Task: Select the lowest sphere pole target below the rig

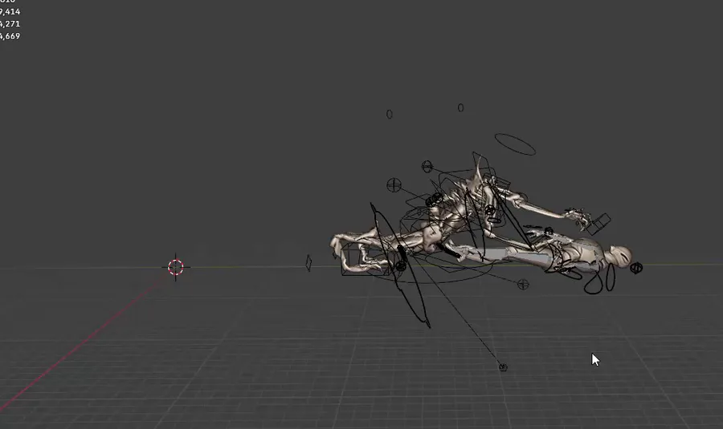Action: [x=503, y=367]
